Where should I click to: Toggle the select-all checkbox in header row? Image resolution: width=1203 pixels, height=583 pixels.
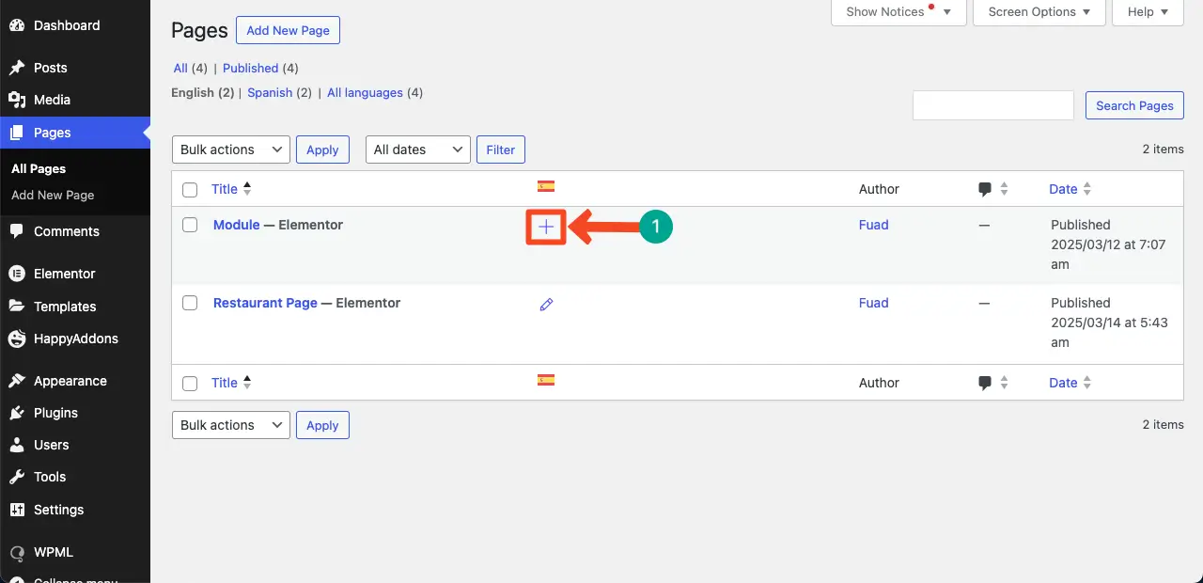tap(190, 190)
